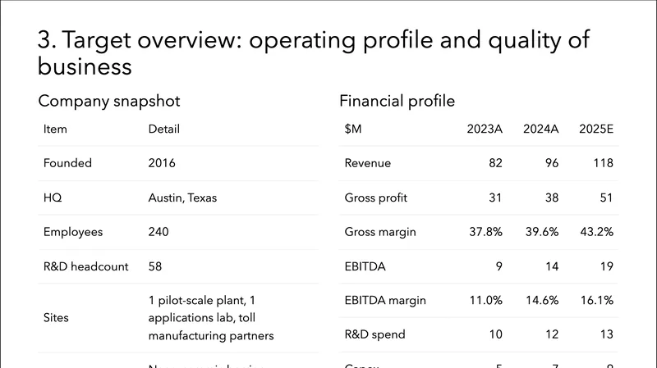Select the 2023A Gross margin '37.8%' cell
The image size is (657, 368).
point(485,232)
